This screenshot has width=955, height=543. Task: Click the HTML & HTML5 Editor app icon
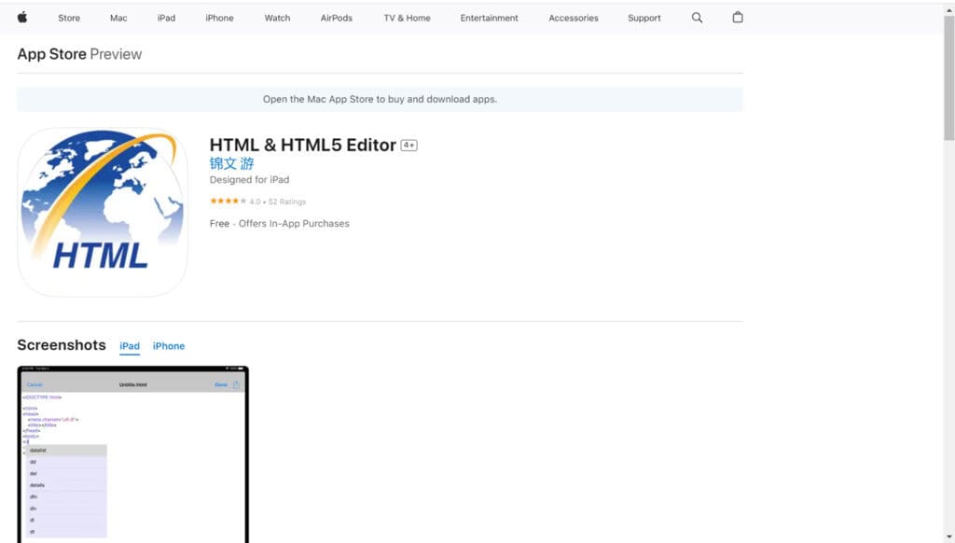[103, 212]
